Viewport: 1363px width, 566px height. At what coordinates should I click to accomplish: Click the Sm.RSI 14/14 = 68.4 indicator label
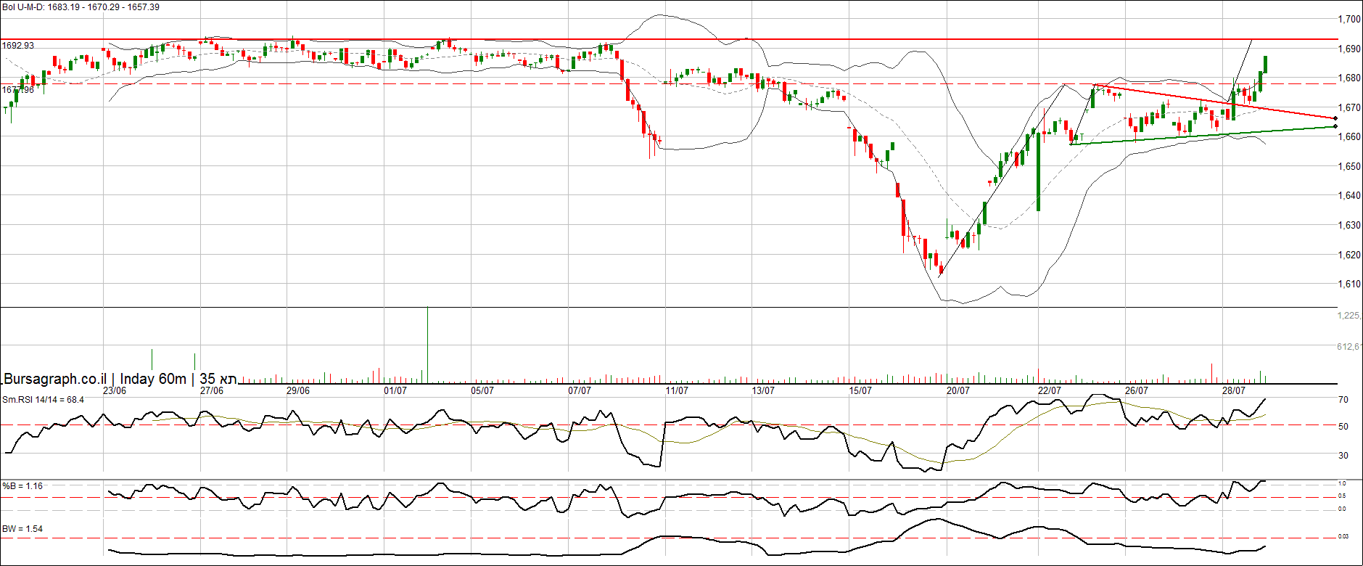tap(43, 400)
